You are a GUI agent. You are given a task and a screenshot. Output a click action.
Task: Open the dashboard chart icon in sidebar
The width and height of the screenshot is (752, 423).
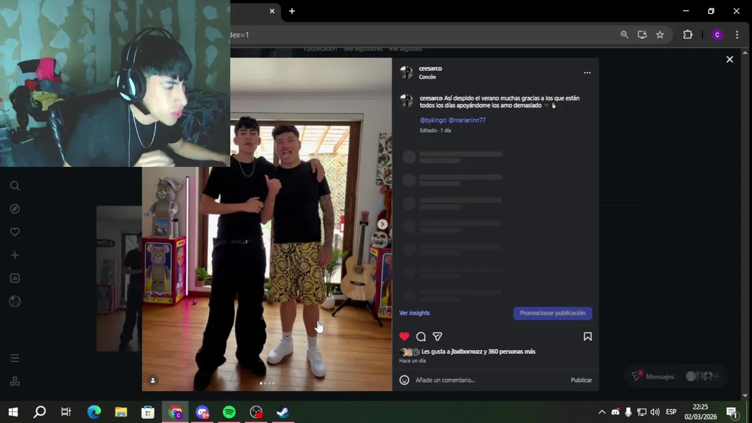click(x=15, y=278)
